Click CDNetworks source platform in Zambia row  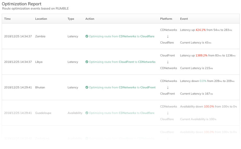point(169,30)
